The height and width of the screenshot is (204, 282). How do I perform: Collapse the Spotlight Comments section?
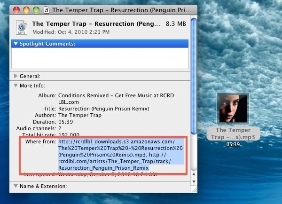pyautogui.click(x=16, y=44)
